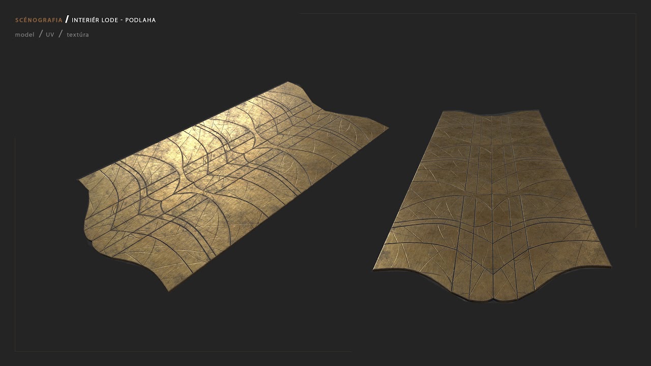Select the textúra breadcrumb label

click(x=78, y=35)
